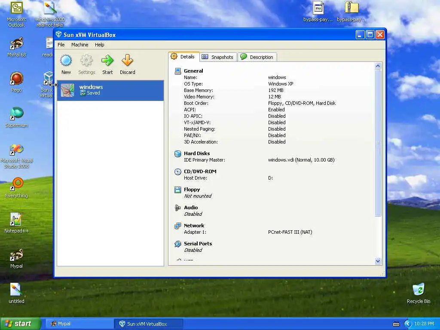Image resolution: width=440 pixels, height=330 pixels.
Task: Switch to the Details tab
Action: click(x=184, y=57)
